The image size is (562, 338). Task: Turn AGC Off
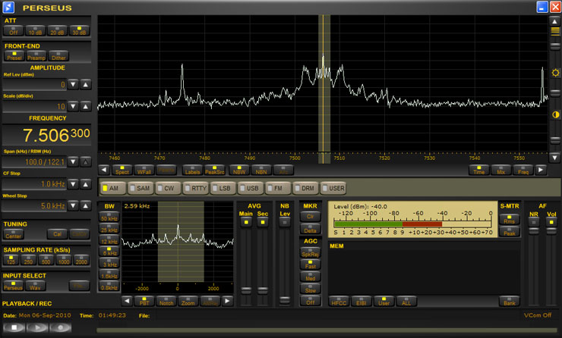311,301
